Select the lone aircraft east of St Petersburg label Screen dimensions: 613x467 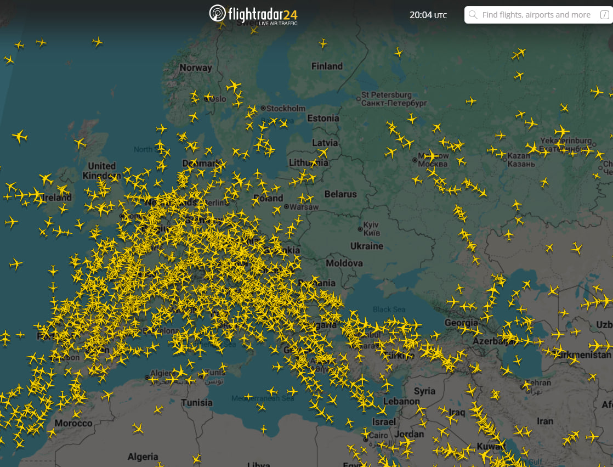coord(471,102)
